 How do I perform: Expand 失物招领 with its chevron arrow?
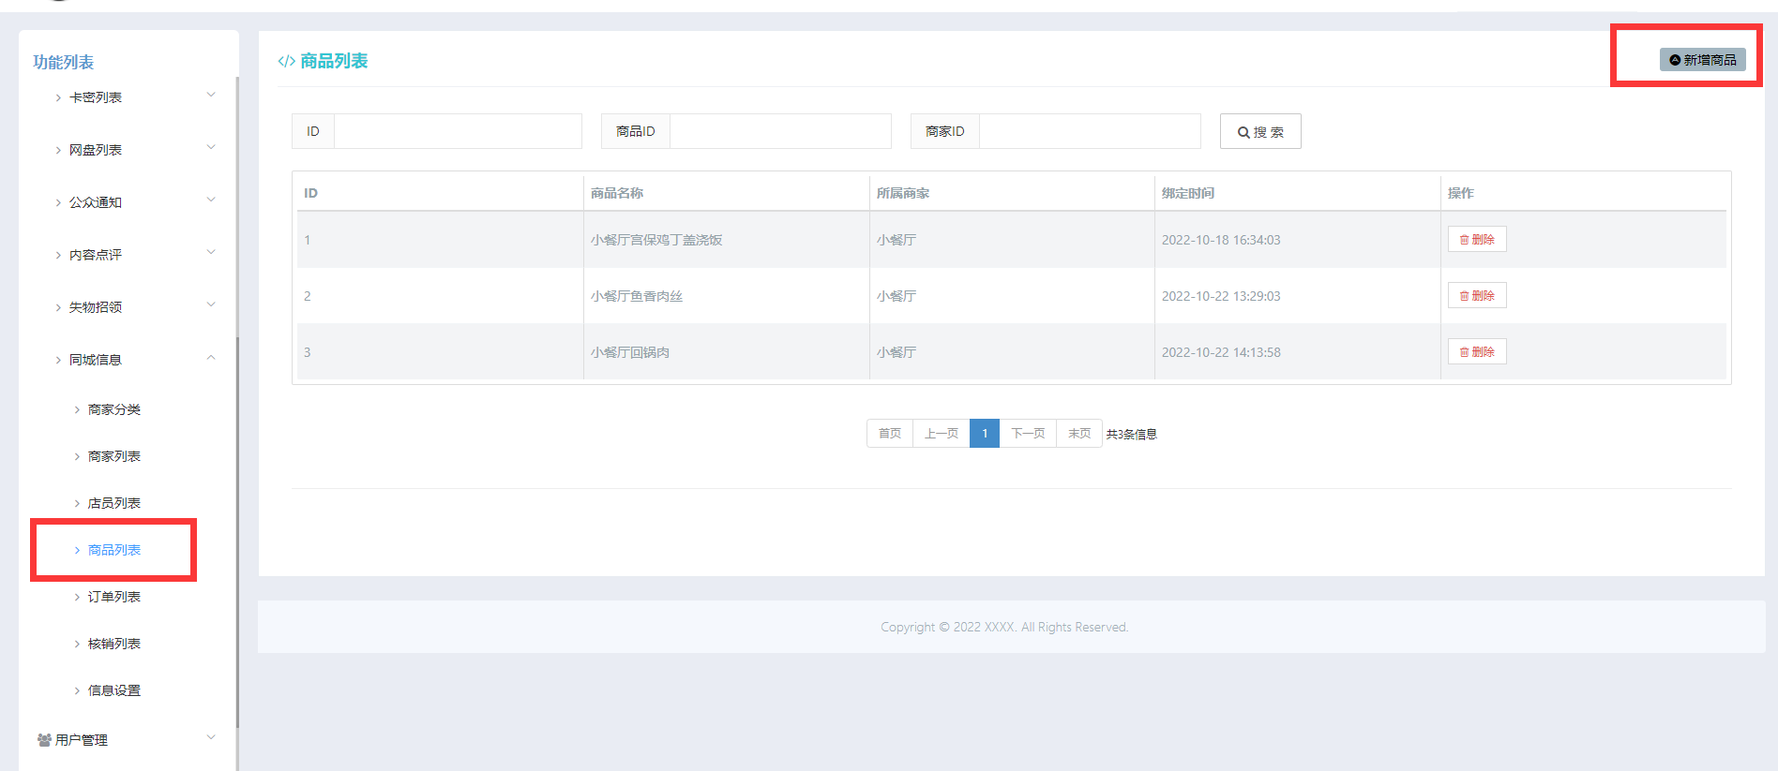tap(211, 304)
